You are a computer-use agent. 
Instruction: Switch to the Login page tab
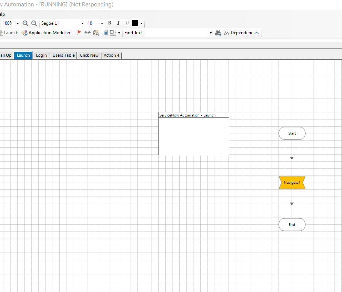tap(41, 55)
